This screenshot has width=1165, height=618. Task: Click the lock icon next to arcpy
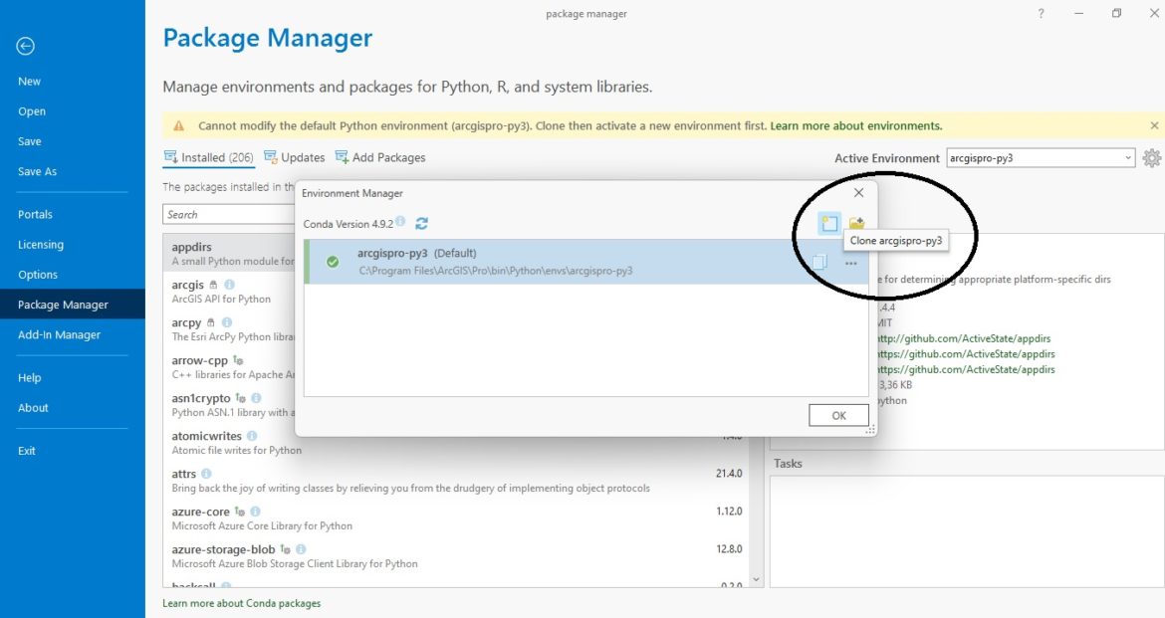210,322
